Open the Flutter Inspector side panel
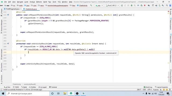 point(171,24)
